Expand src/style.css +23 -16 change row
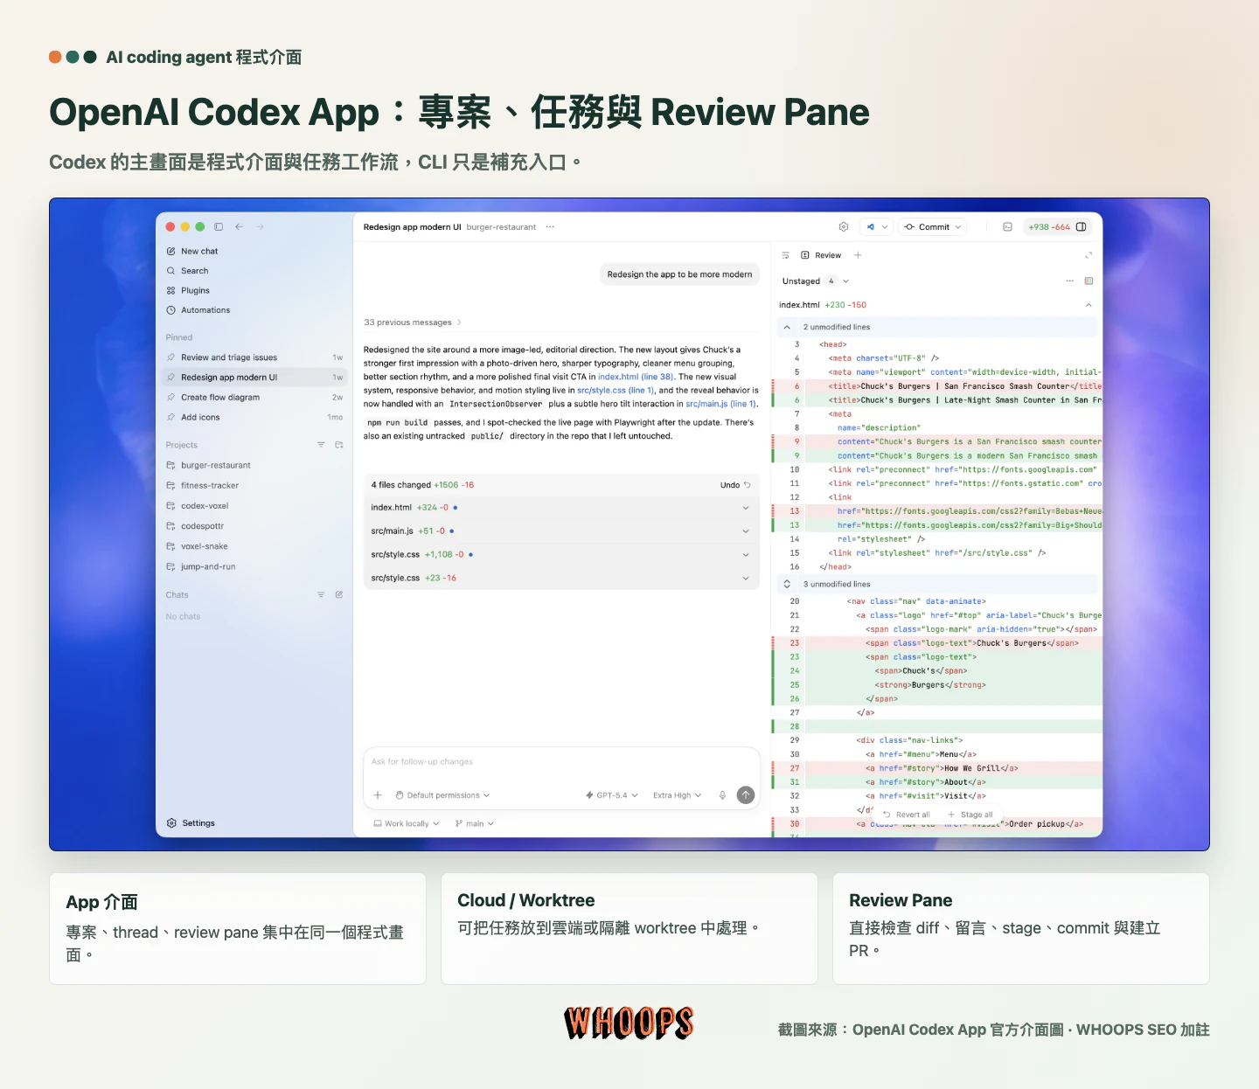Image resolution: width=1259 pixels, height=1089 pixels. click(560, 579)
